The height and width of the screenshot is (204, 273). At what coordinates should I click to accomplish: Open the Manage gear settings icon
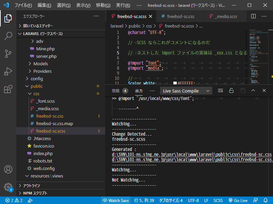(8, 187)
